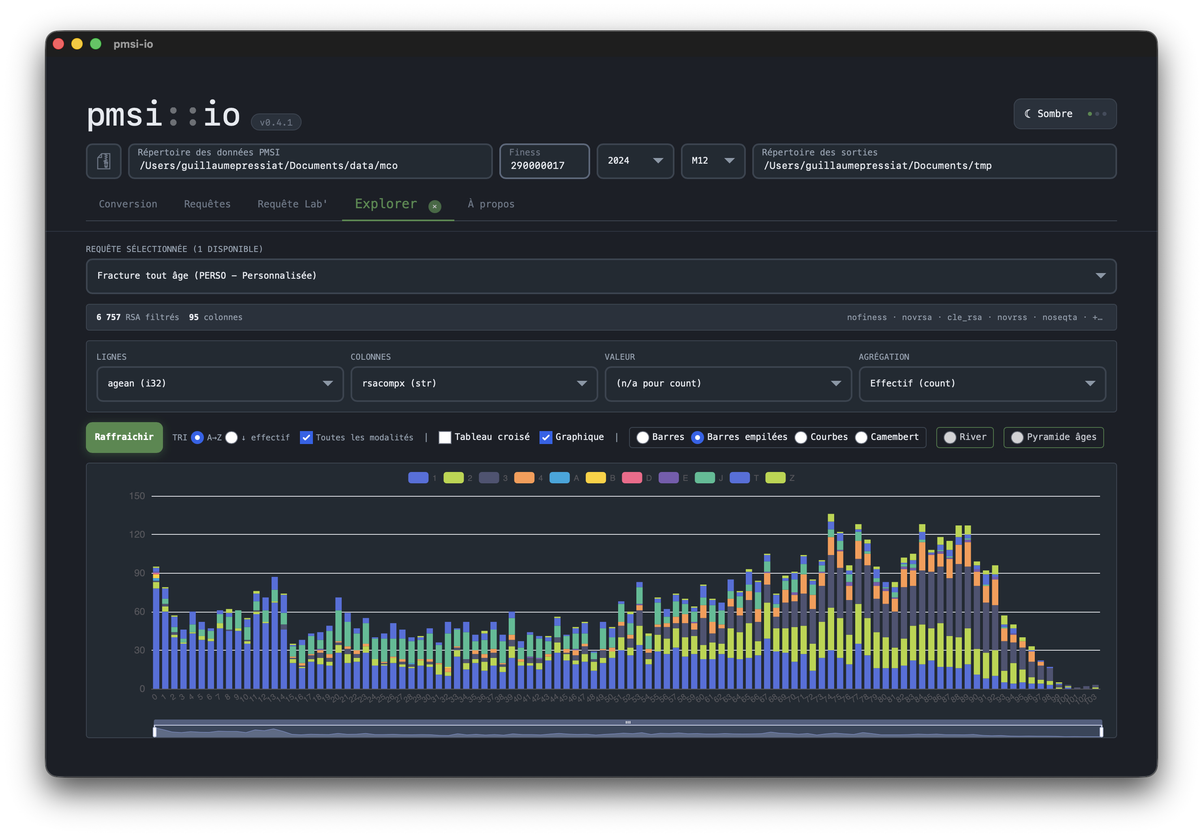The height and width of the screenshot is (837, 1203).
Task: Toggle the Sombre theme button
Action: pyautogui.click(x=1065, y=114)
